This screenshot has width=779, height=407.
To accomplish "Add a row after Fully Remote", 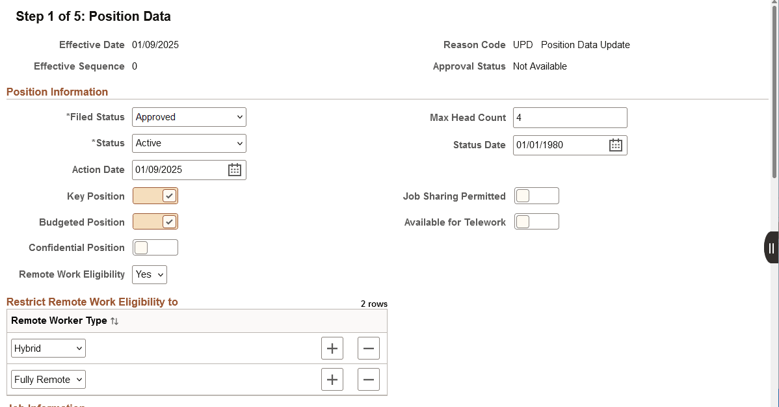I will point(332,379).
